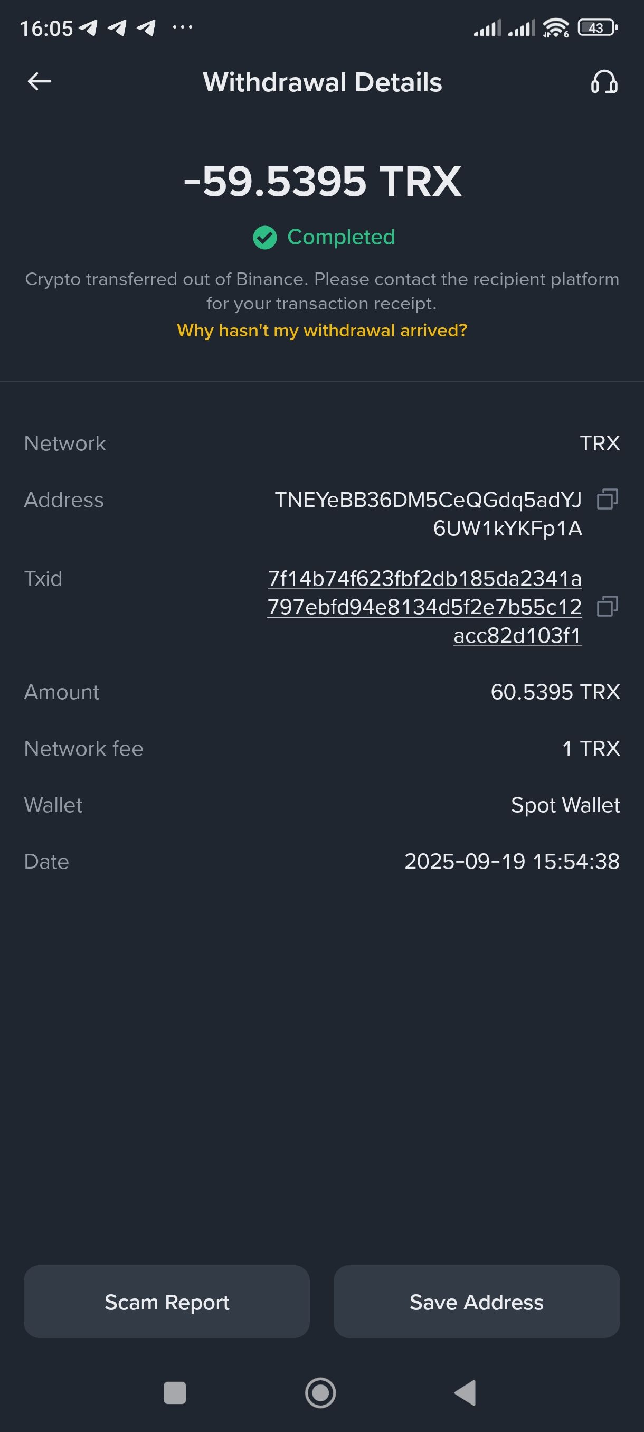
Task: Open recent apps square button
Action: pyautogui.click(x=175, y=1392)
